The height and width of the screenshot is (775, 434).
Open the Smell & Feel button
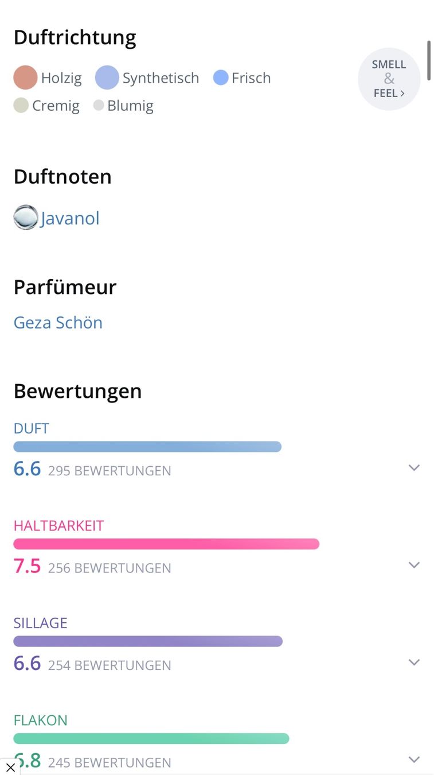click(x=389, y=79)
